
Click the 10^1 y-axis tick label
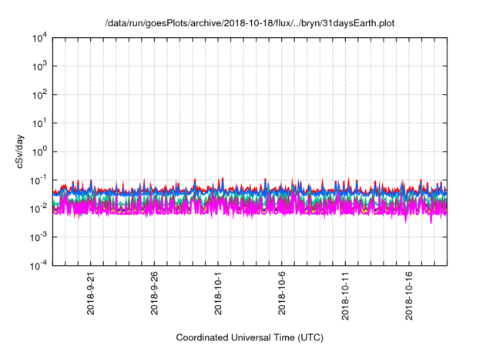pyautogui.click(x=39, y=123)
